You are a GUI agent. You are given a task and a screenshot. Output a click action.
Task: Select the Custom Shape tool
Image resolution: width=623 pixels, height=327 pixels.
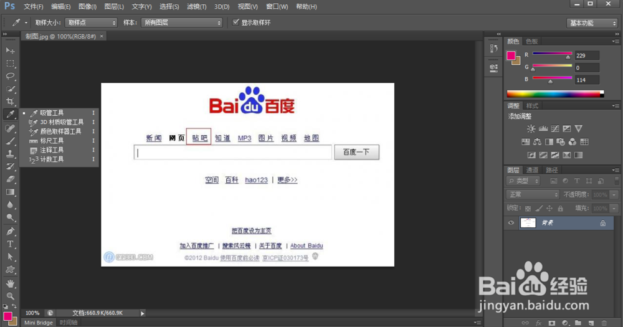(11, 270)
